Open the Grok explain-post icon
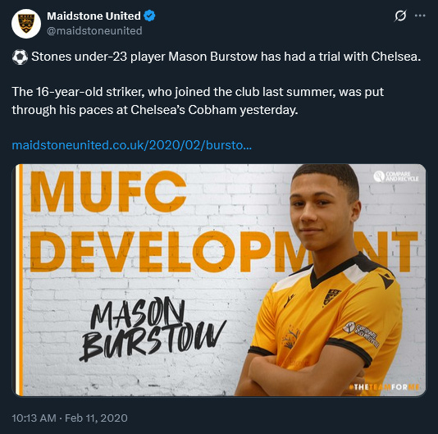Screen dimensions: 438x434 pyautogui.click(x=400, y=16)
